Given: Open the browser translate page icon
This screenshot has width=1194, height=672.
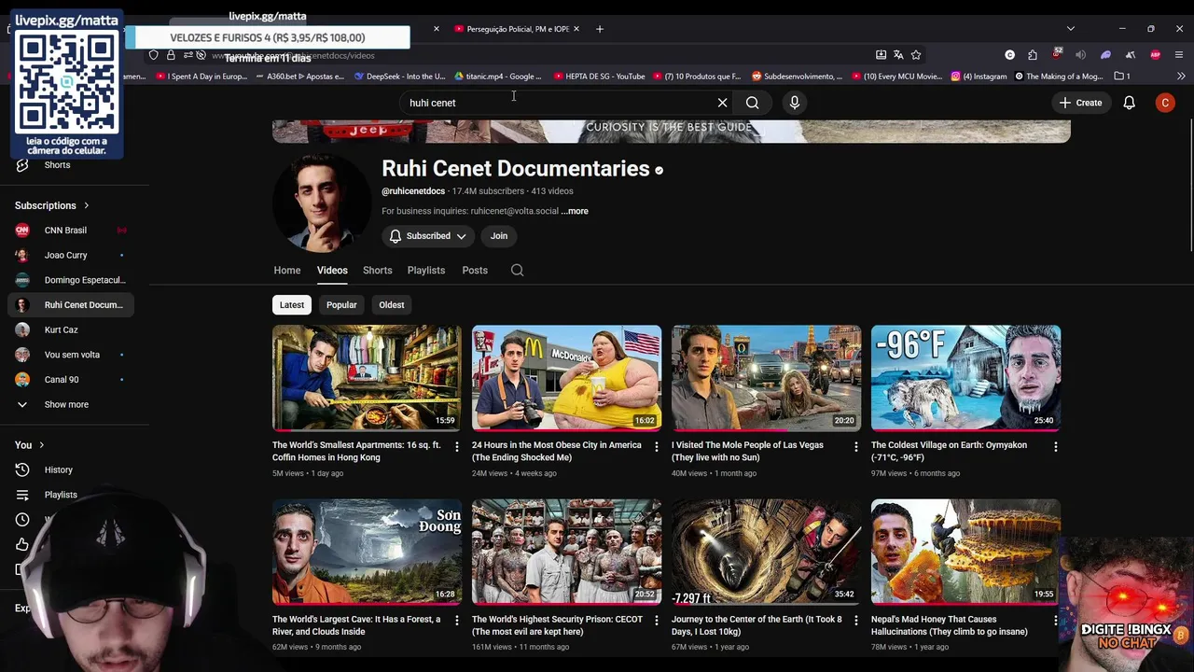Looking at the screenshot, I should [x=898, y=55].
